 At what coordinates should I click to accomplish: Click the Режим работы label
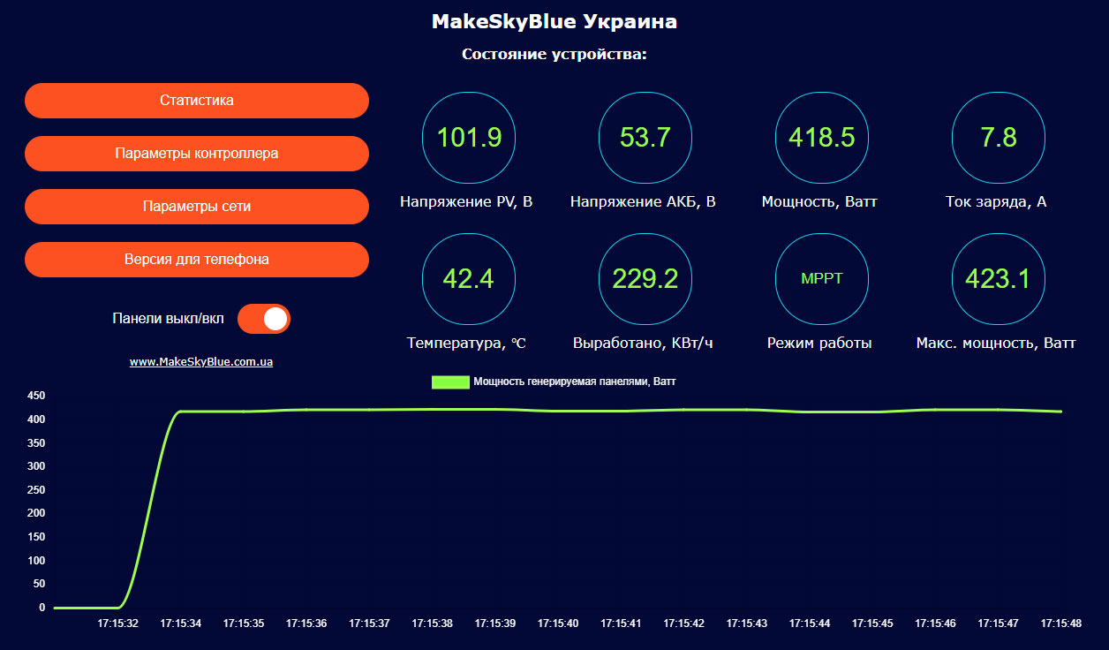click(819, 344)
